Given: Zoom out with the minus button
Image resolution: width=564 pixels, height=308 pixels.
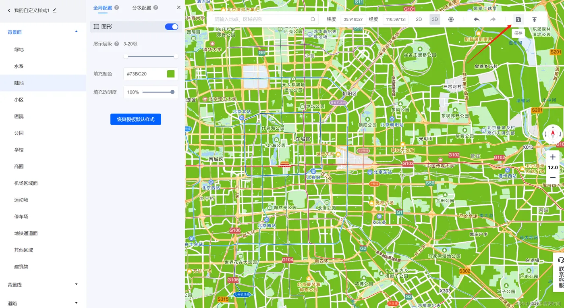Looking at the screenshot, I should click(x=553, y=177).
